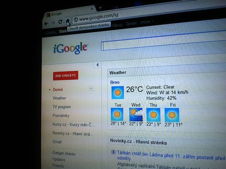The width and height of the screenshot is (226, 169).
Task: Click the globe icon in the address bar
Action: pos(76,20)
